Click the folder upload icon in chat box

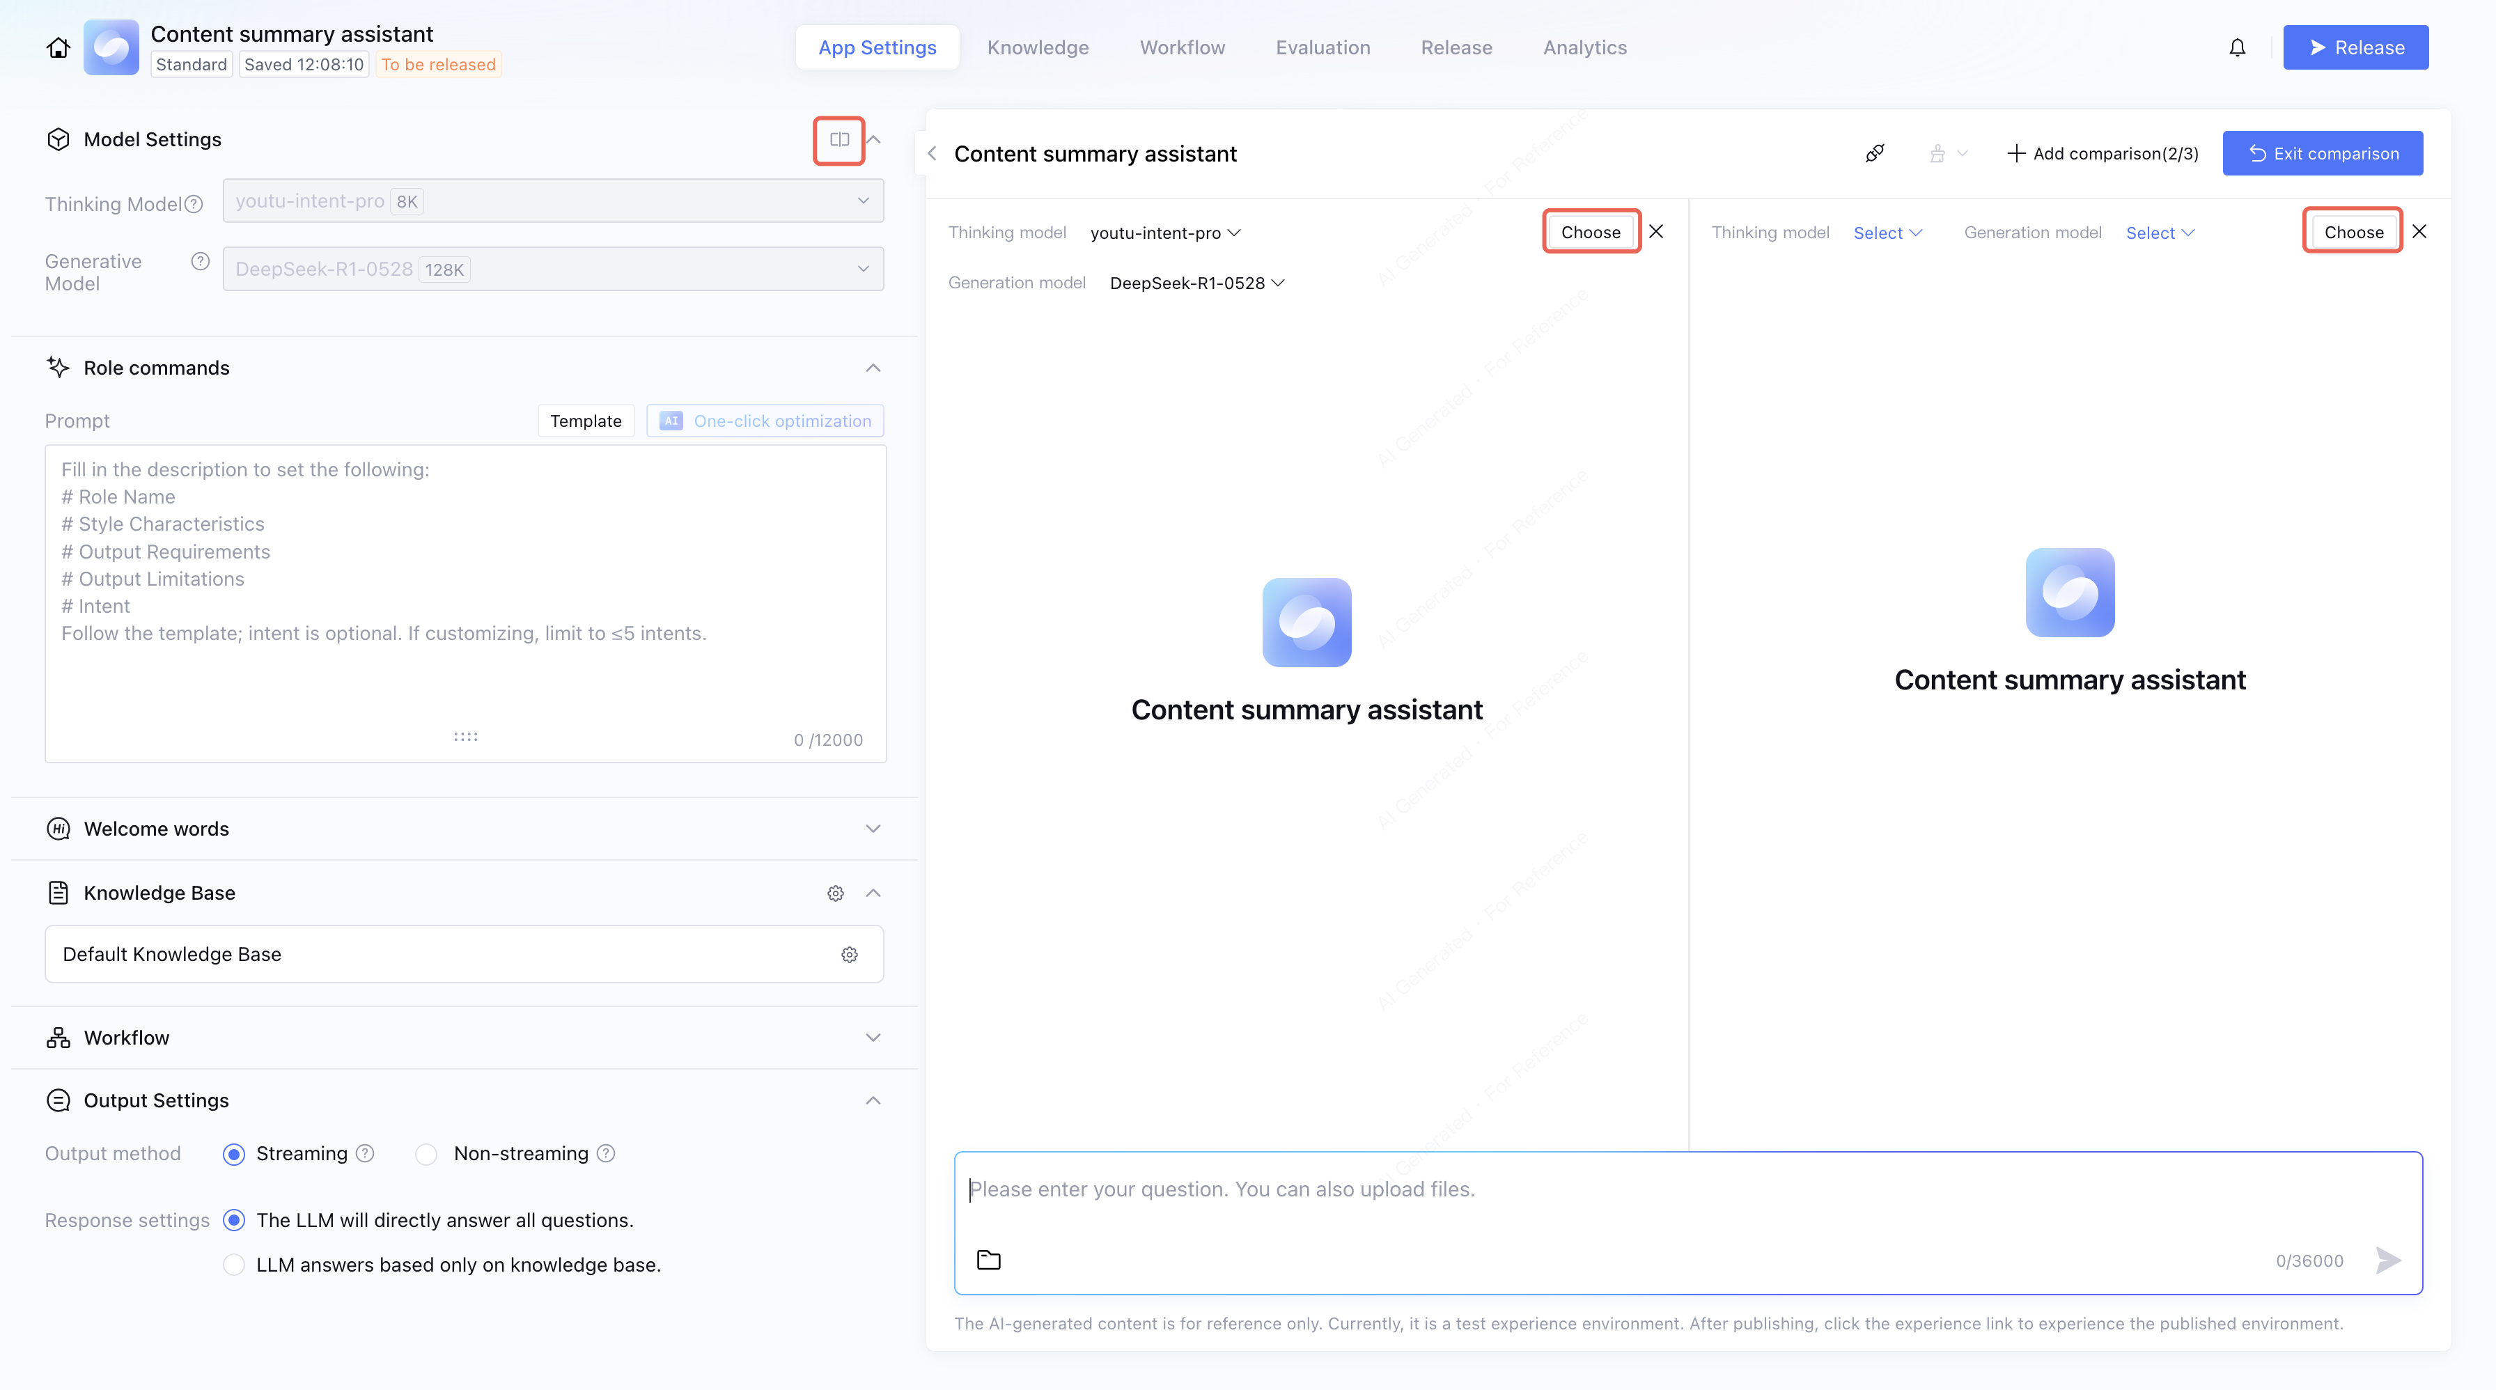tap(988, 1259)
